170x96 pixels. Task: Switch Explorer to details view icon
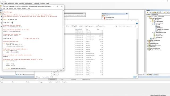(135, 77)
